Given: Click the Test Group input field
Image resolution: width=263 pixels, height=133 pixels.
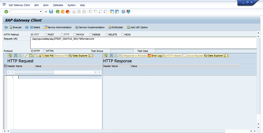Looking at the screenshot, I should click(122, 51).
